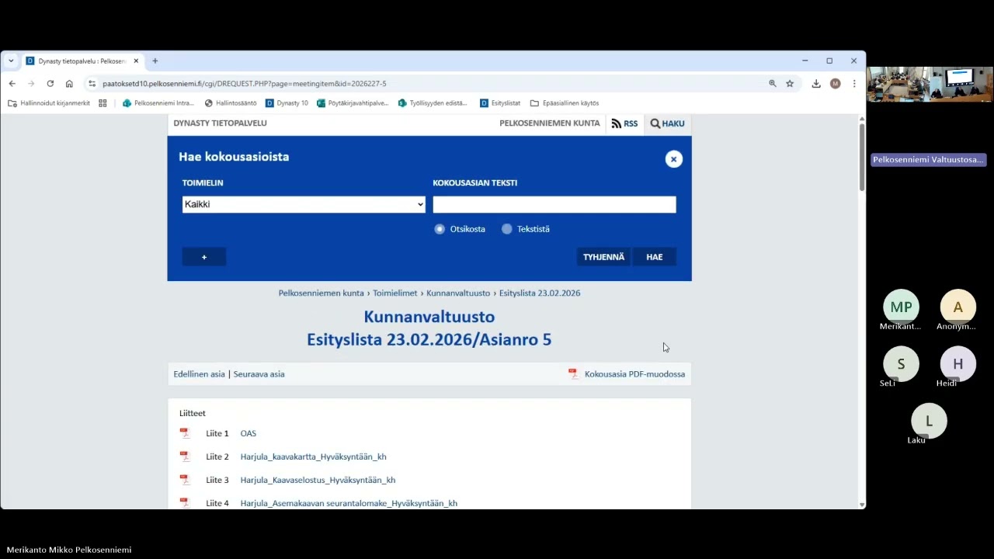Viewport: 994px width, 559px height.
Task: Open the Epäasiallinen käytös bookmark folder
Action: coord(565,103)
